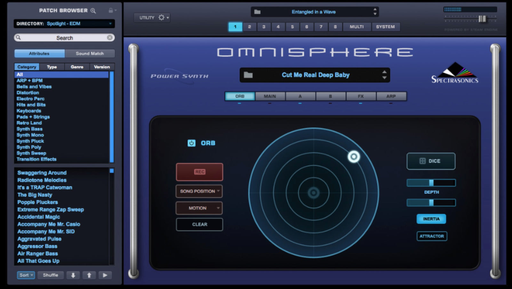Click the Patch Browser magnifier zoom icon
The height and width of the screenshot is (289, 512).
[93, 11]
